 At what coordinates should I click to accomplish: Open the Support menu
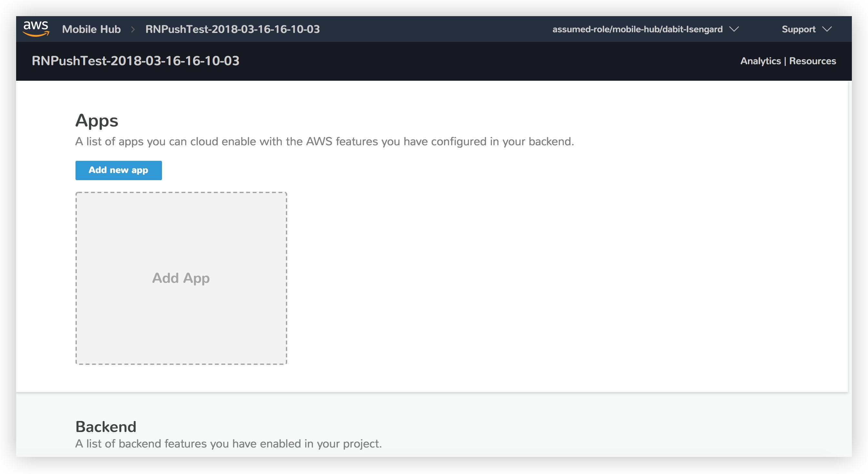pos(798,29)
